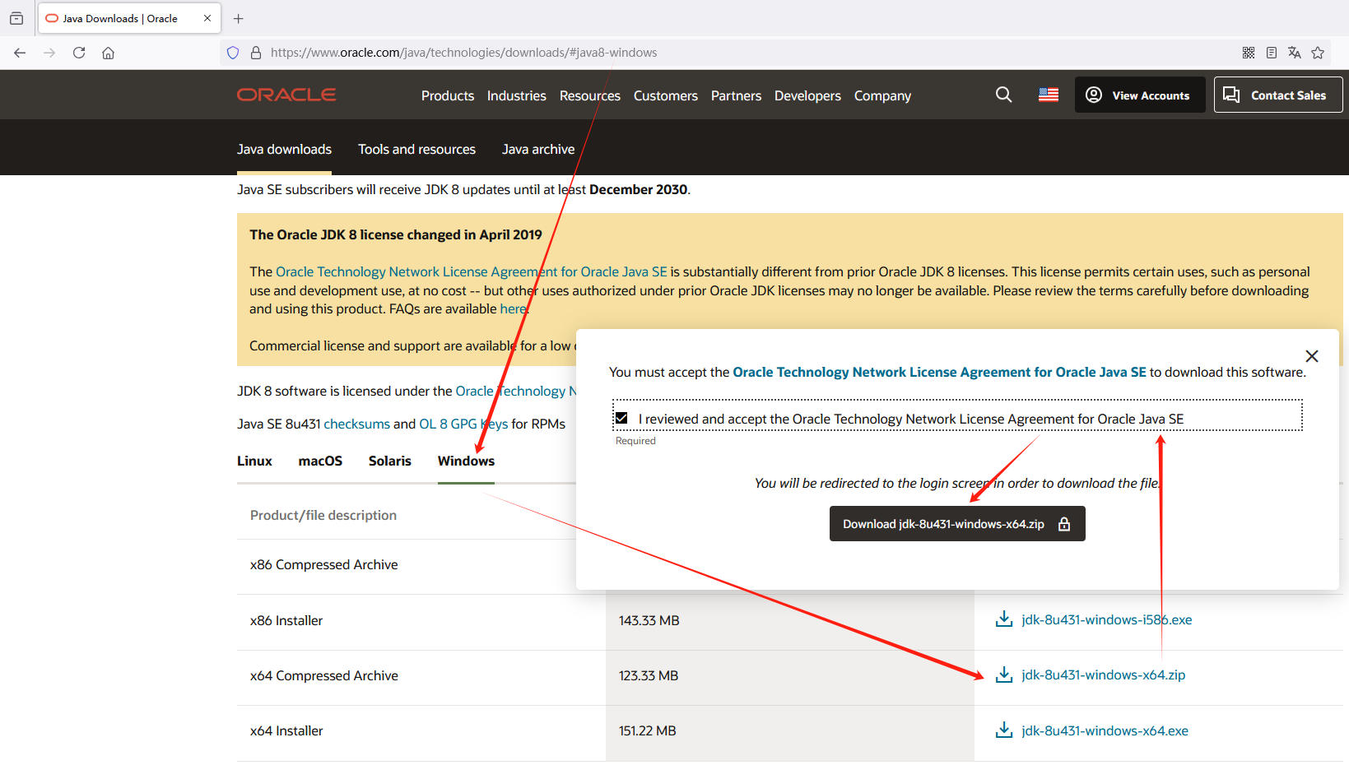Click the browser reload icon
The width and height of the screenshot is (1349, 765).
click(79, 53)
